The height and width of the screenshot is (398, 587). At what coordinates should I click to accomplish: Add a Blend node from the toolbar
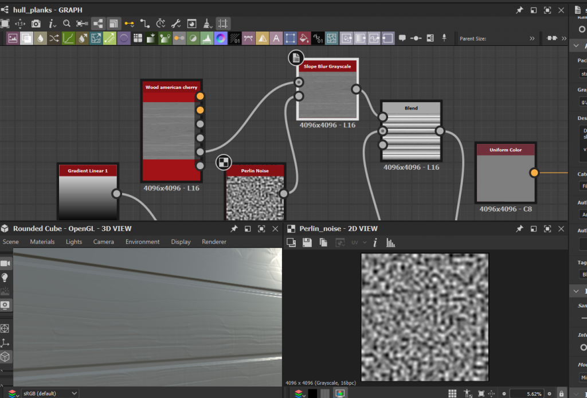[26, 38]
